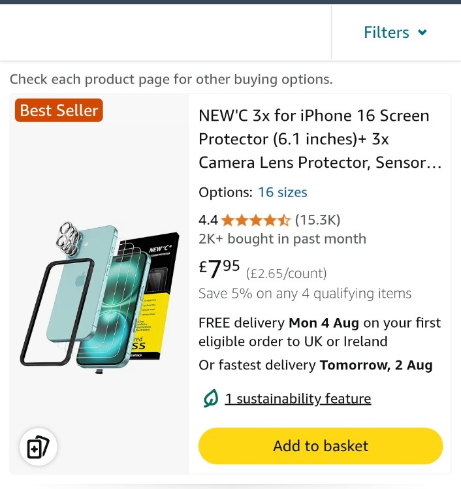Open the 1 sustainability feature link
Screen dimensions: 461x489
(x=298, y=398)
